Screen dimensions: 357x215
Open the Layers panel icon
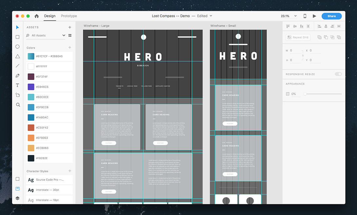point(18,198)
